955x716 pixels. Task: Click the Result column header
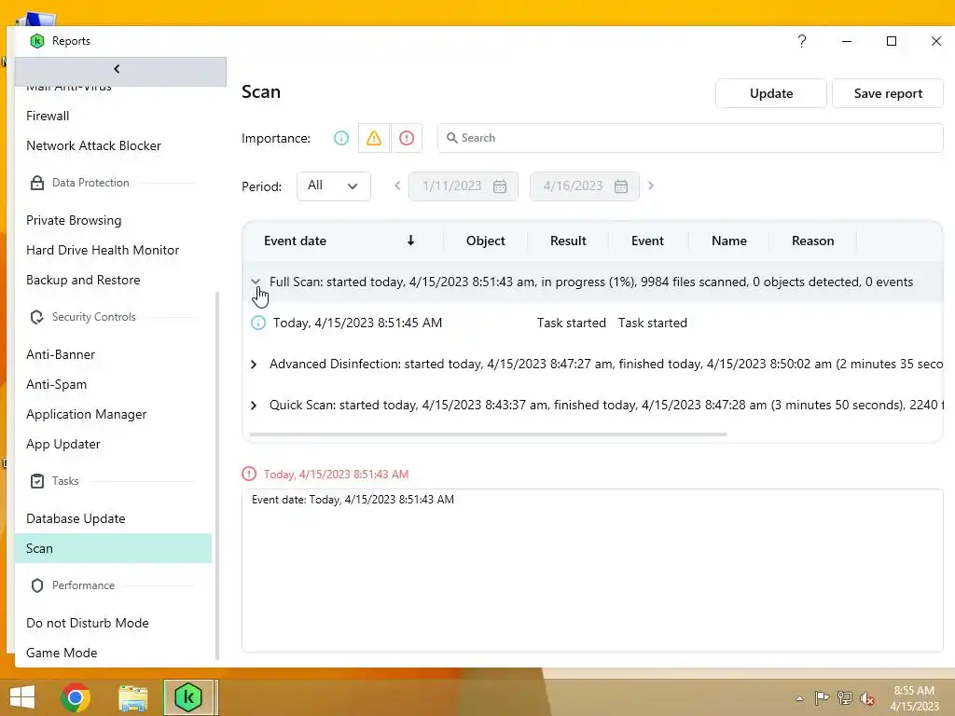click(x=568, y=241)
